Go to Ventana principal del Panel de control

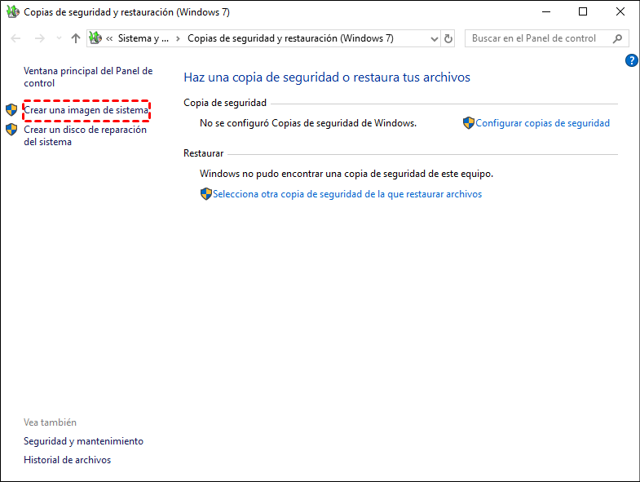pyautogui.click(x=88, y=77)
